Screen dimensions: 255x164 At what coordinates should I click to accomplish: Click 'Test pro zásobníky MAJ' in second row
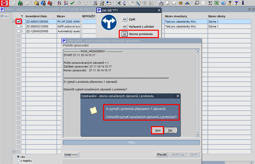pyautogui.click(x=186, y=26)
